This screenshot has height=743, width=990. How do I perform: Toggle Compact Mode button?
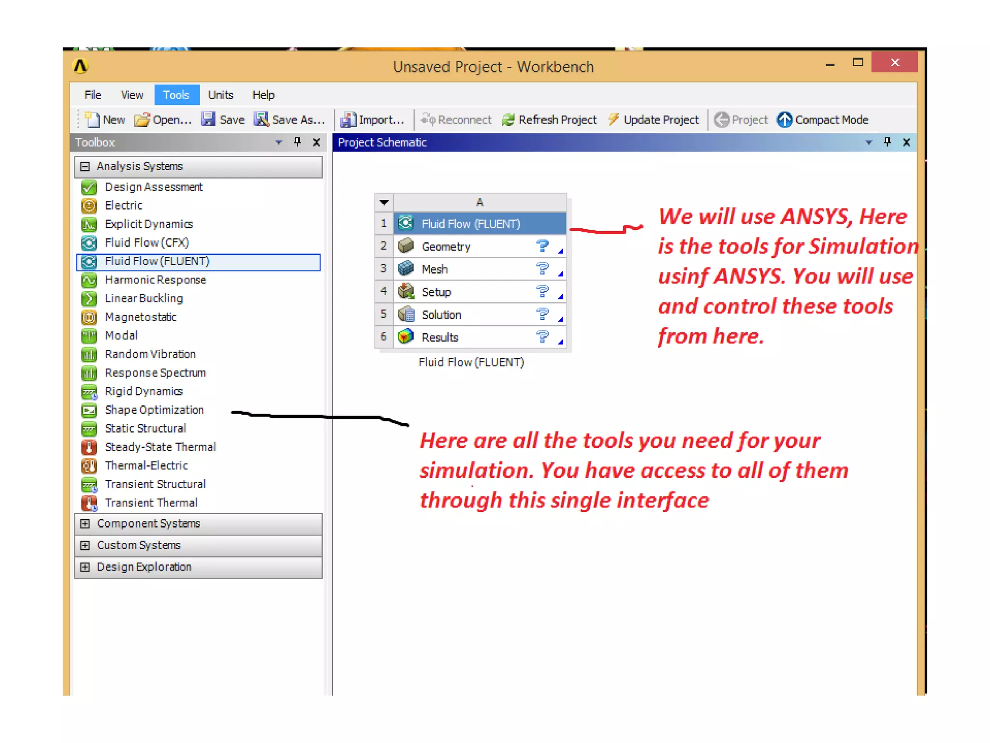pyautogui.click(x=823, y=119)
